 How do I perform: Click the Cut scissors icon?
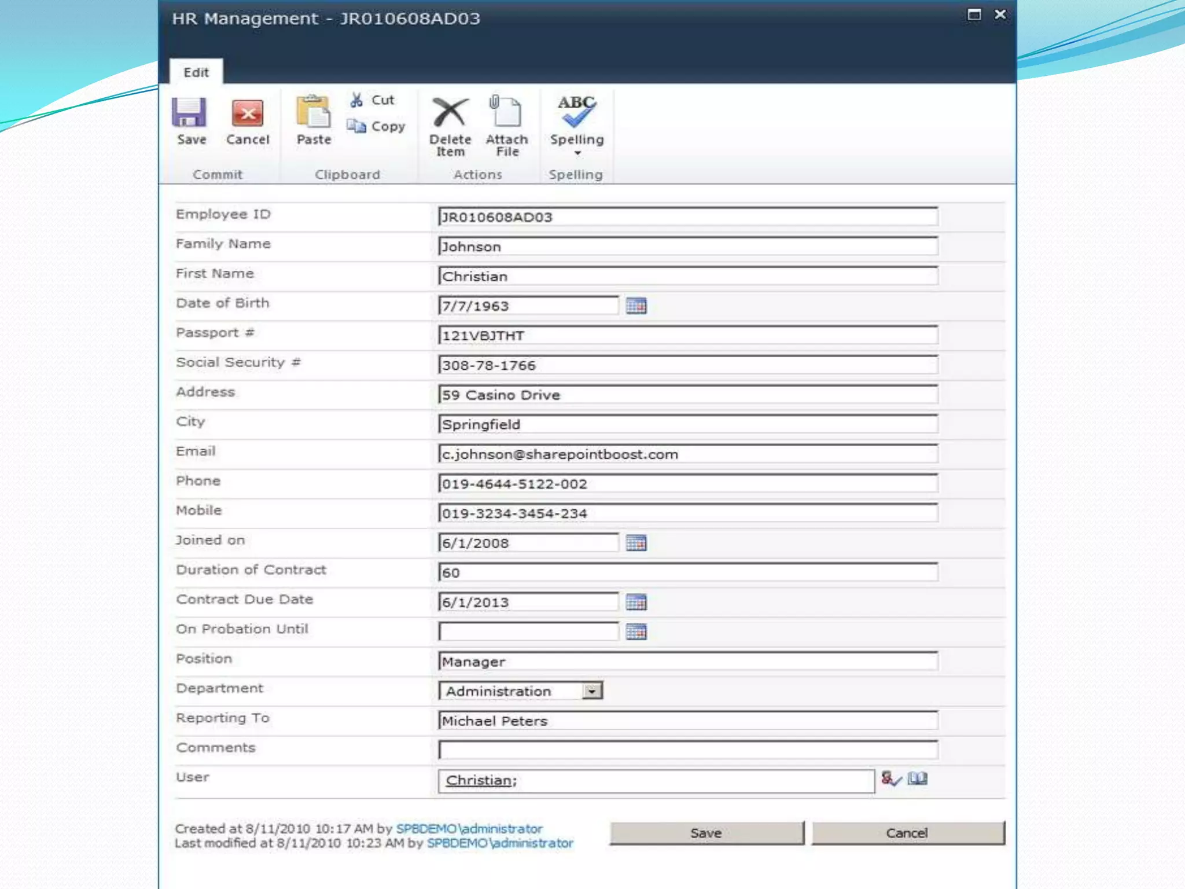[357, 100]
